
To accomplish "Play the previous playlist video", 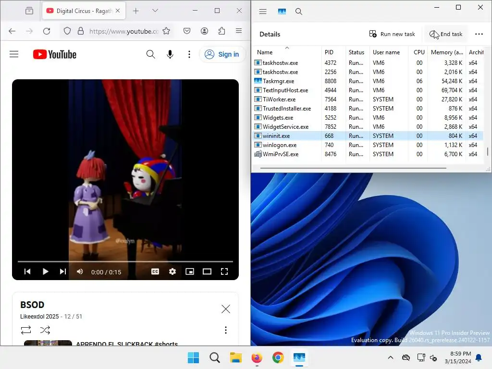I will [27, 271].
